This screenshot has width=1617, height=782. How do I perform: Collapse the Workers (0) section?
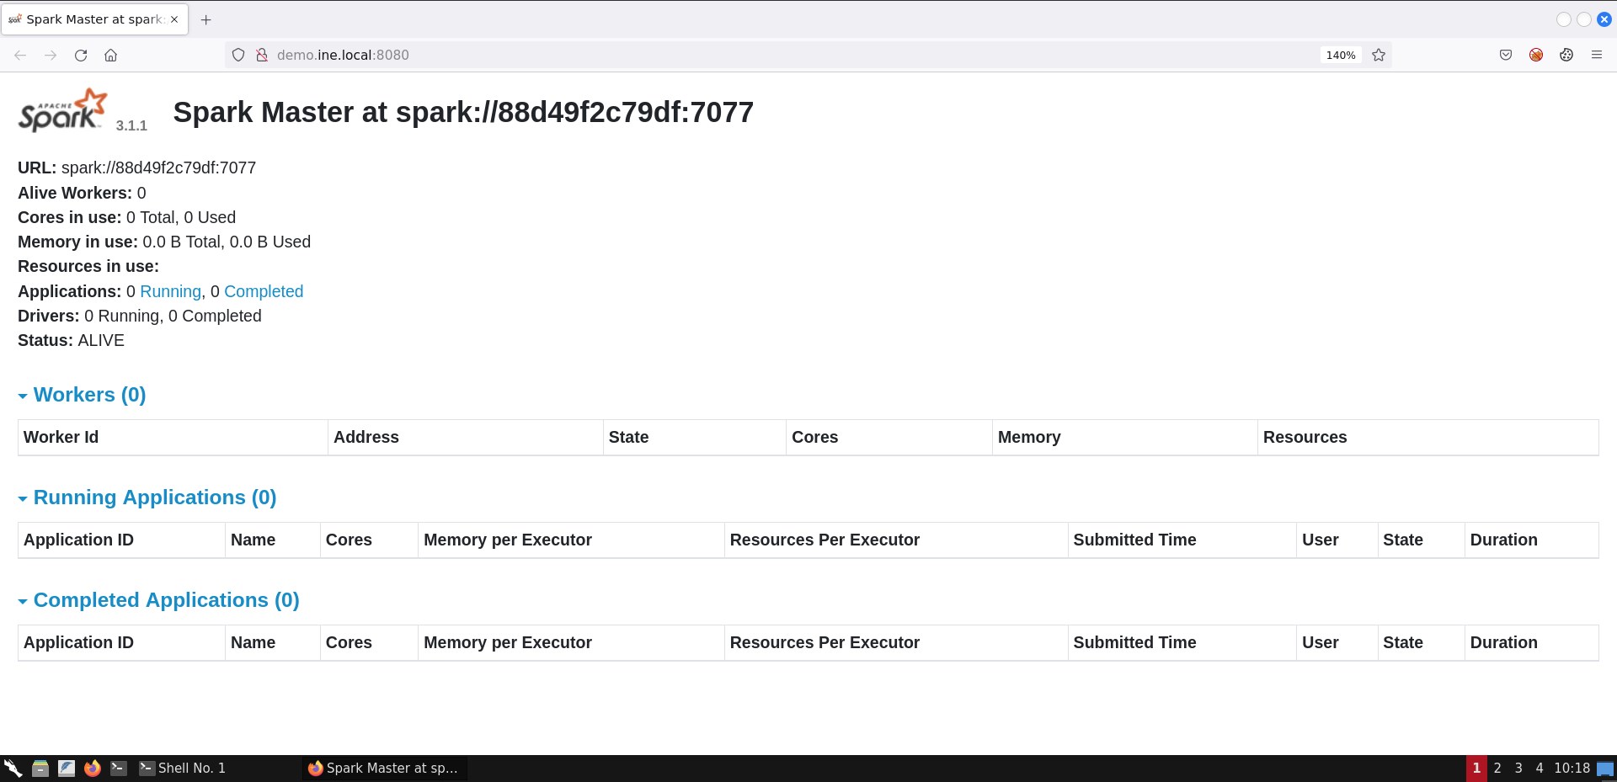(x=82, y=395)
